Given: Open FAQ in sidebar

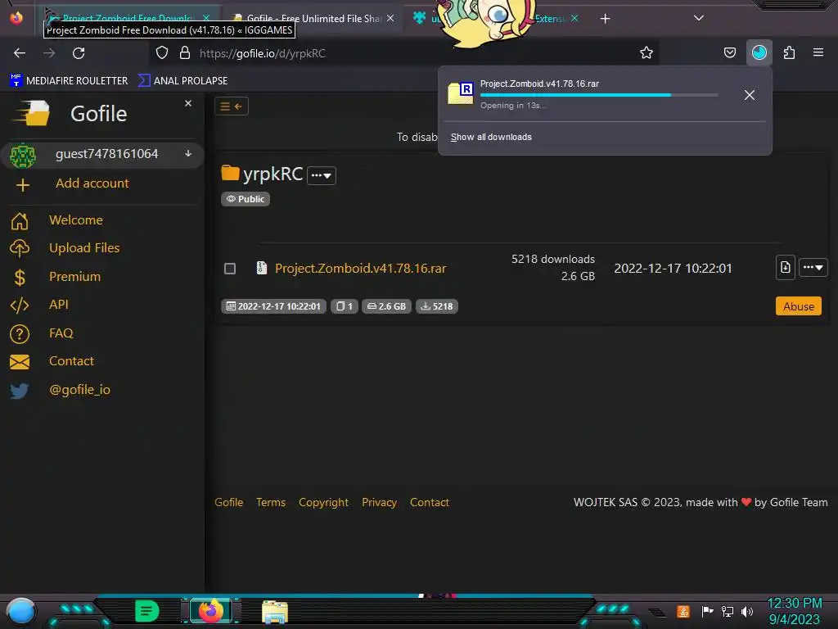Looking at the screenshot, I should pos(61,333).
